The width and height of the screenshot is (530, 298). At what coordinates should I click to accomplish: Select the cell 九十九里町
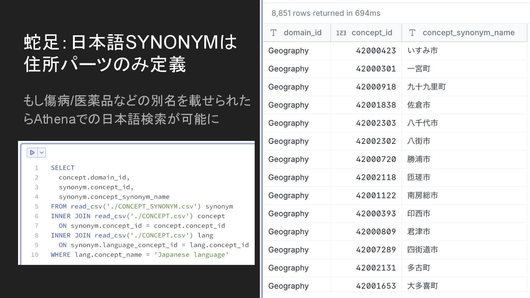pyautogui.click(x=464, y=87)
